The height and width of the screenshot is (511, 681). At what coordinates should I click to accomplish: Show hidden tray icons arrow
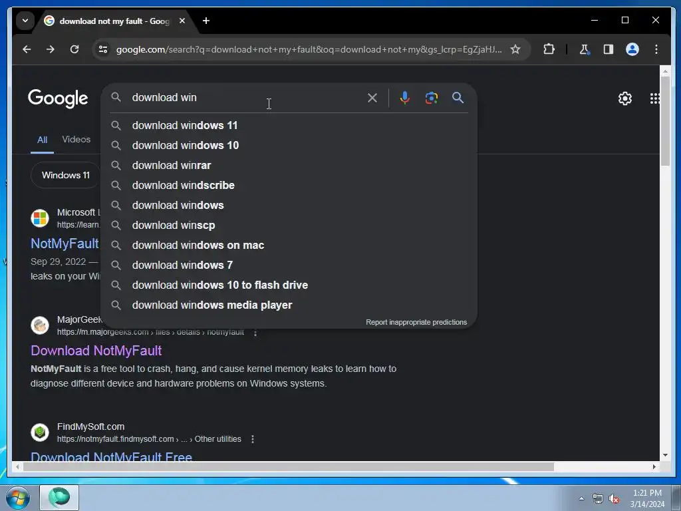[581, 498]
